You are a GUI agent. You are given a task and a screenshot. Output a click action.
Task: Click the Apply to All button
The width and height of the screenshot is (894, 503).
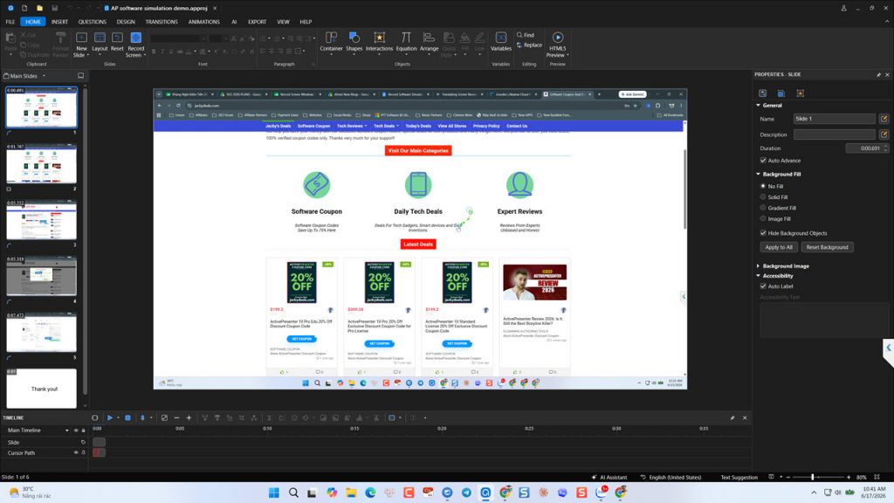tap(778, 247)
